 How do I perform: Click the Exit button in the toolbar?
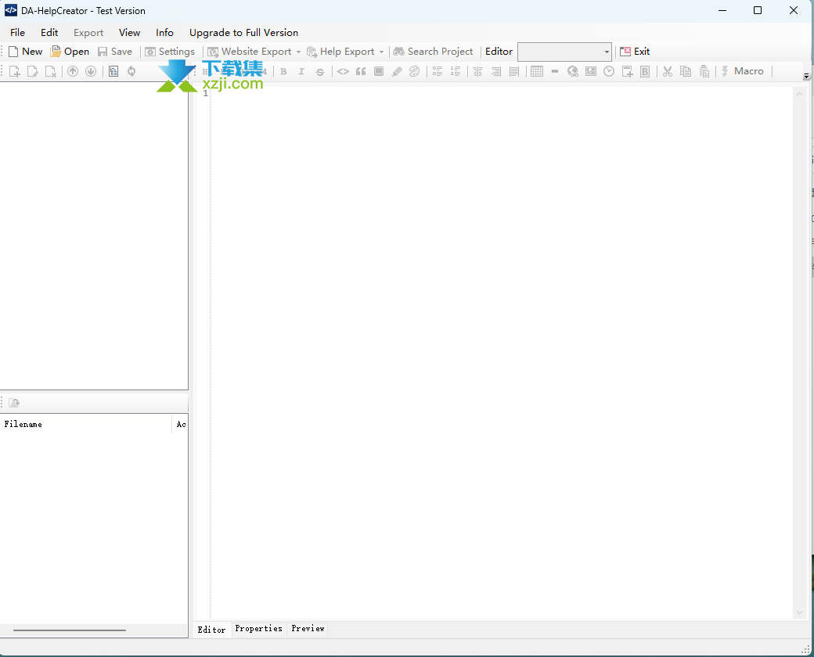(x=635, y=52)
